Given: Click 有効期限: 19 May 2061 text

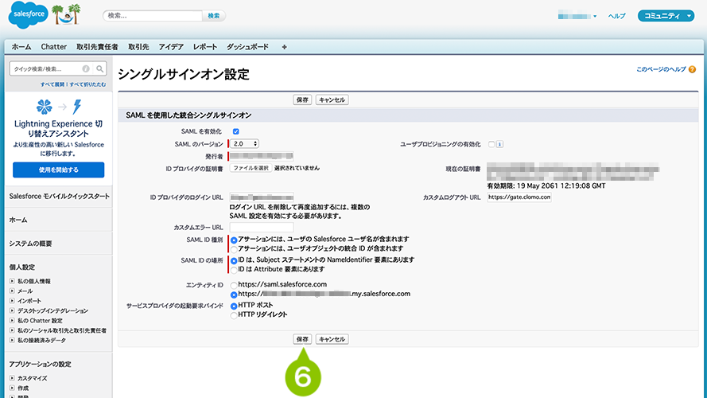Looking at the screenshot, I should (x=546, y=186).
